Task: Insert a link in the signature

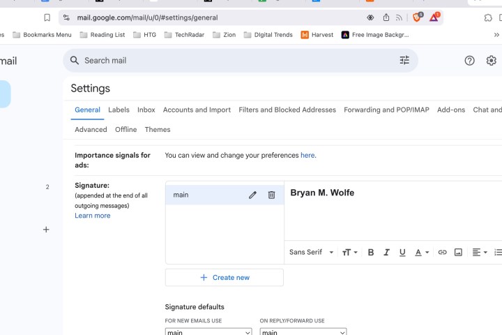Action: coord(442,252)
